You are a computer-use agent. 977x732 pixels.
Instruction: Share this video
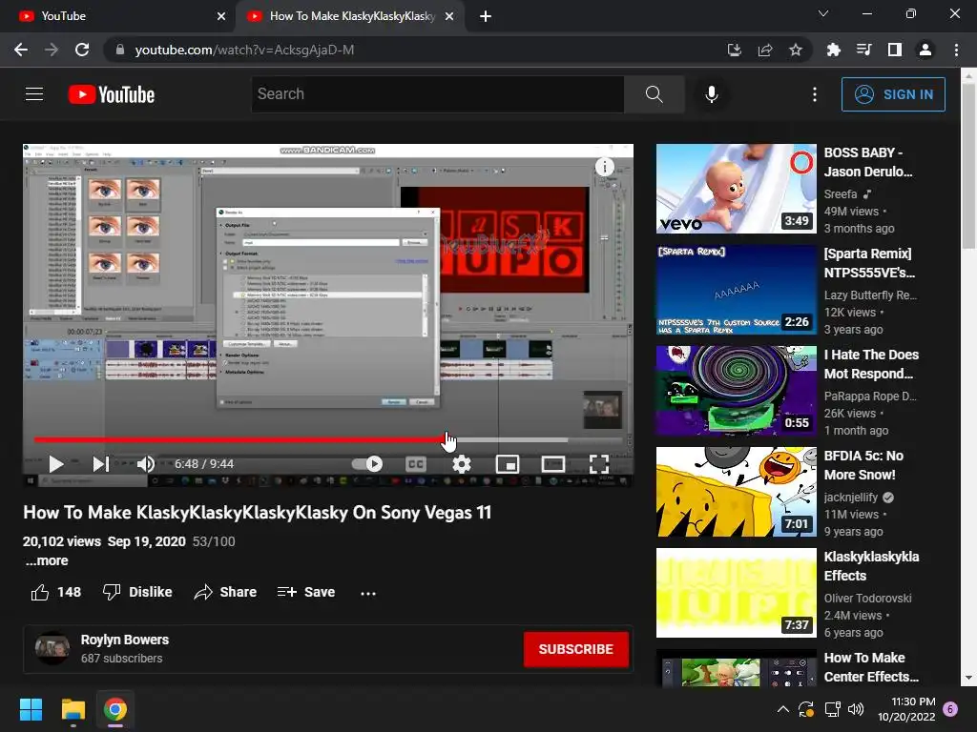[225, 592]
